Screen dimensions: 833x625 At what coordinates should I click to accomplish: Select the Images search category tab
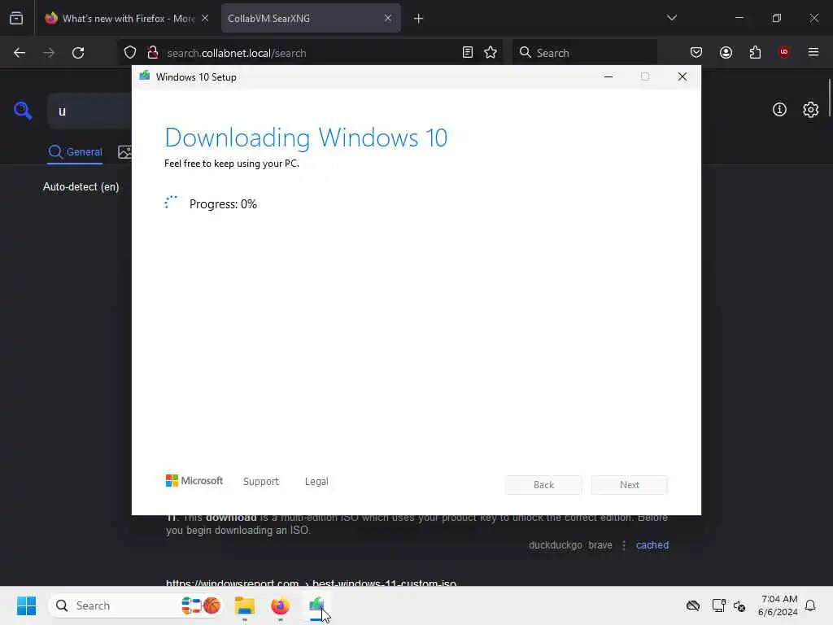124,152
